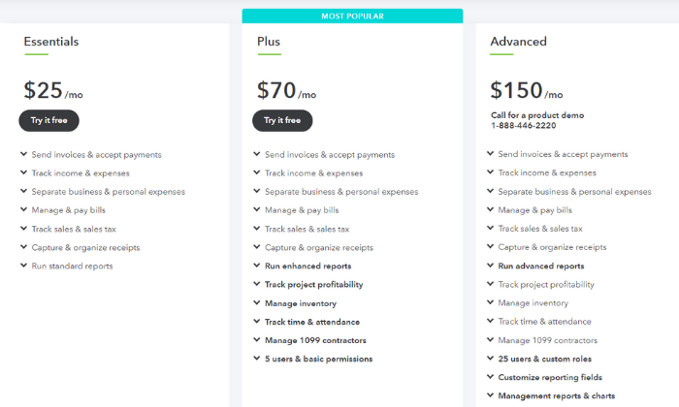Screen dimensions: 679x407
Task: Click Try it free under Plus plan
Action: pyautogui.click(x=282, y=120)
